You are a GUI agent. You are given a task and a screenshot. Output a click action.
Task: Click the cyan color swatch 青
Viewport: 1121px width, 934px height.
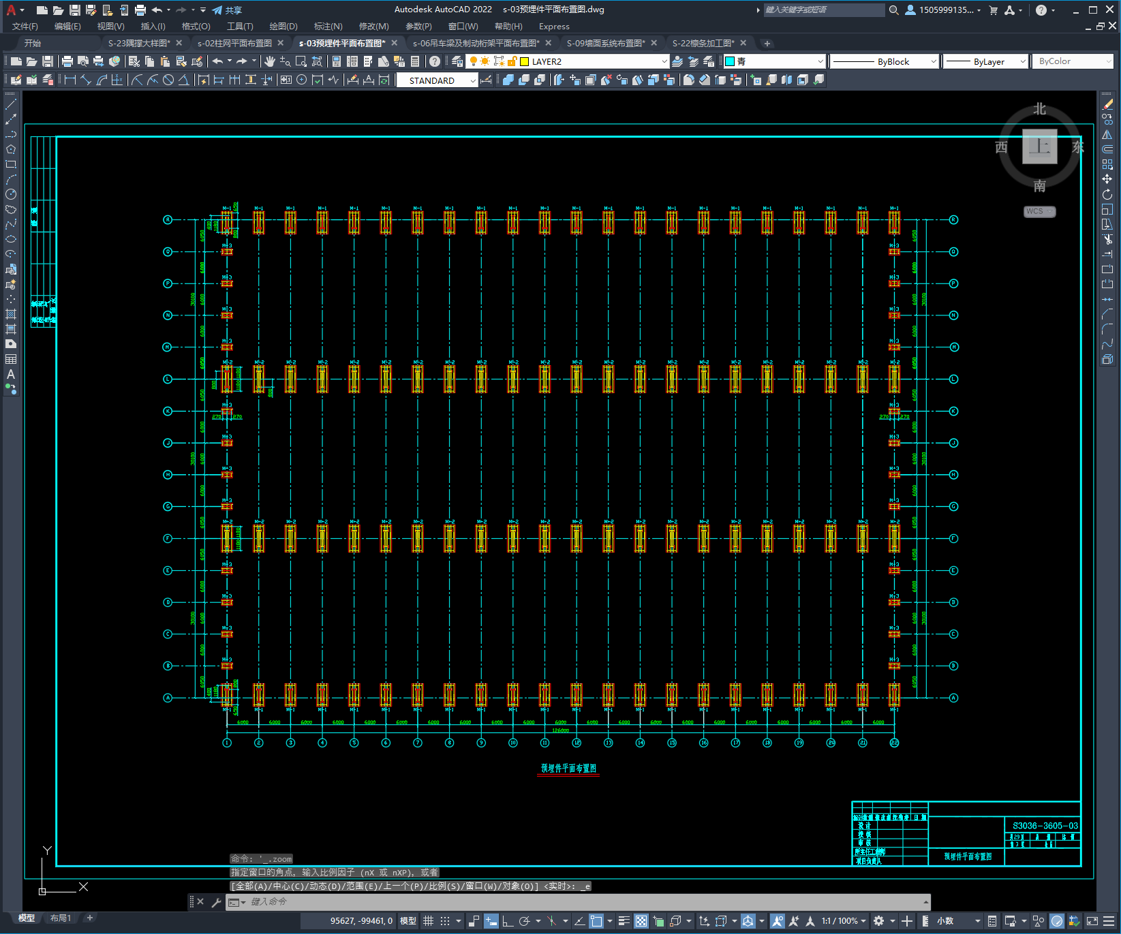click(730, 61)
